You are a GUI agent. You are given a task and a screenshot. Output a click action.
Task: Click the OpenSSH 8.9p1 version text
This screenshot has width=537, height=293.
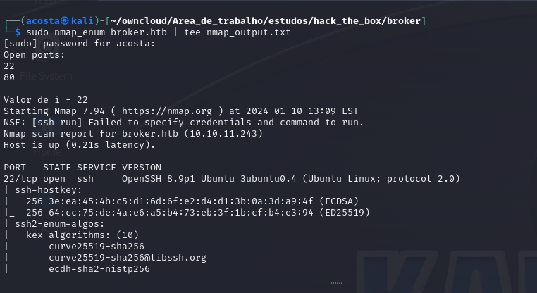pyautogui.click(x=159, y=179)
